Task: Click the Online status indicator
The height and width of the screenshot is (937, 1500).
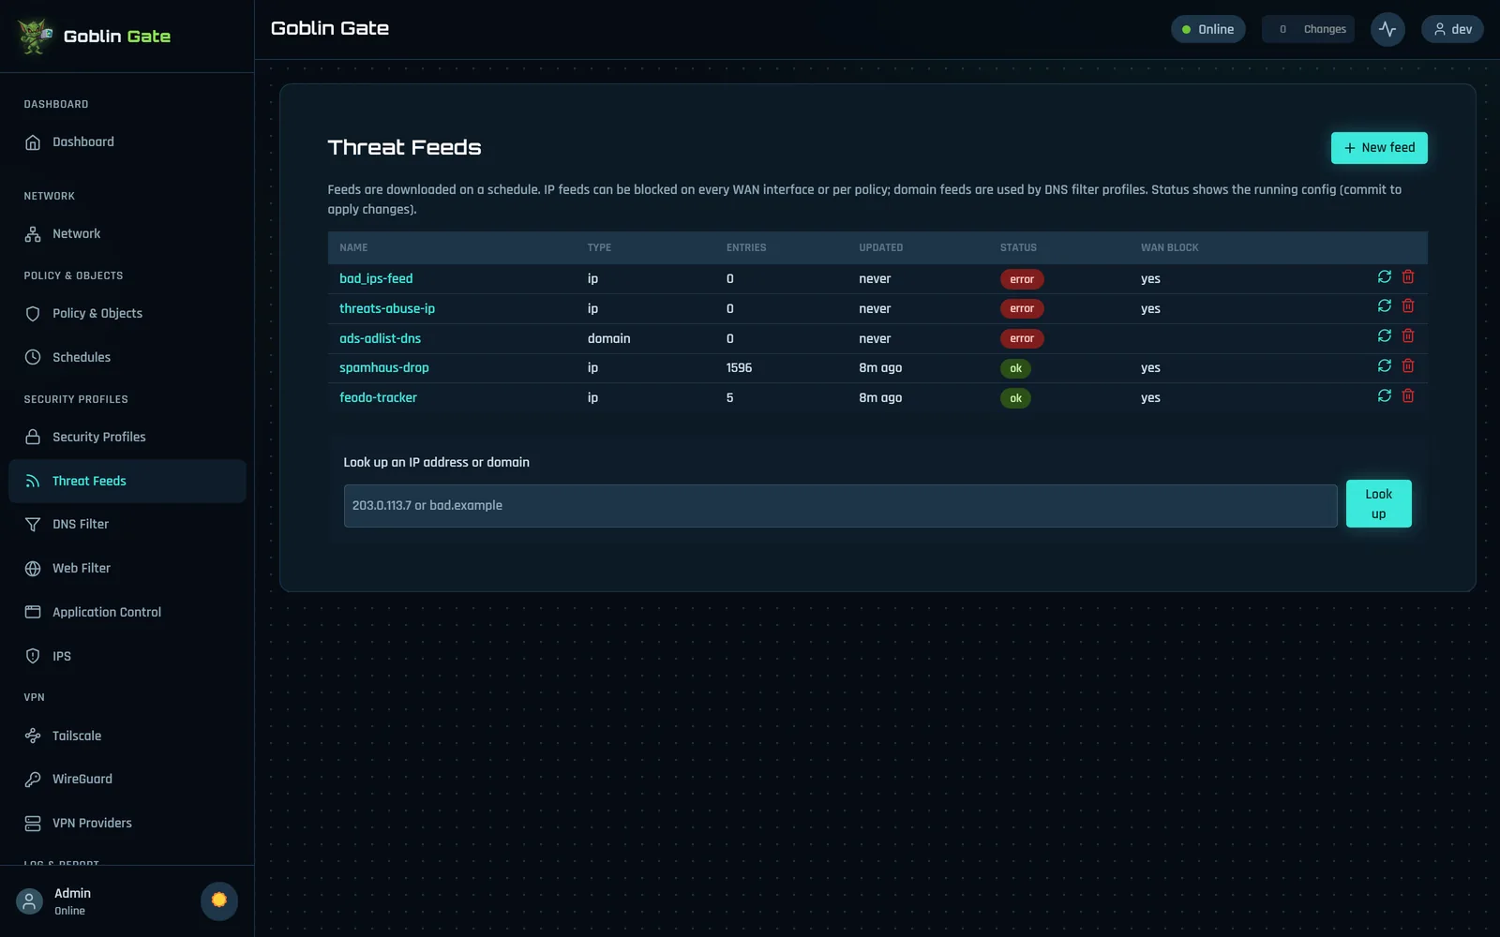Action: 1207,29
